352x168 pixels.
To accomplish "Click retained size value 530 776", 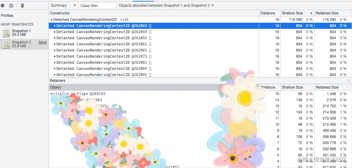I will click(329, 143).
